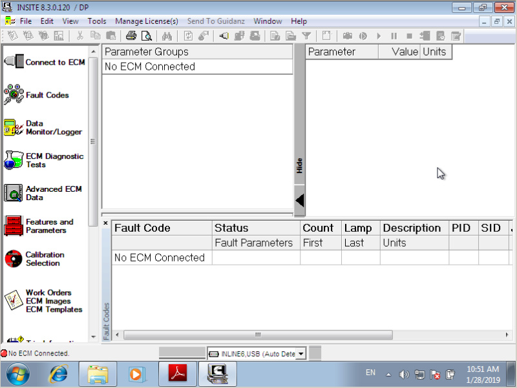Viewport: 517px width, 388px height.
Task: Open the Data Monitor/Logger sidebar icon
Action: click(14, 127)
